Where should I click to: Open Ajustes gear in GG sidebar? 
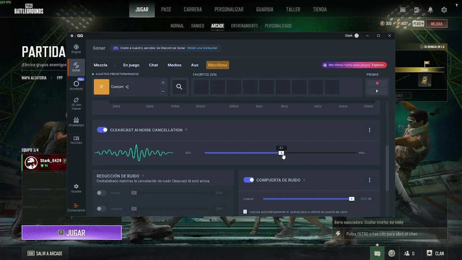point(76,188)
